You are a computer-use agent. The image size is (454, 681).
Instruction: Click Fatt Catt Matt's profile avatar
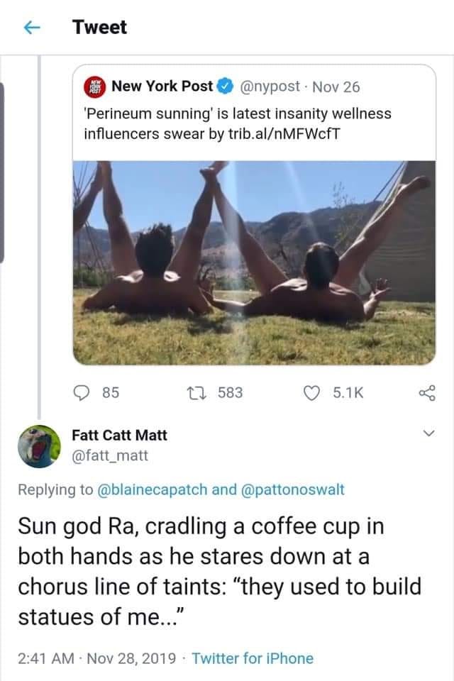tap(40, 446)
